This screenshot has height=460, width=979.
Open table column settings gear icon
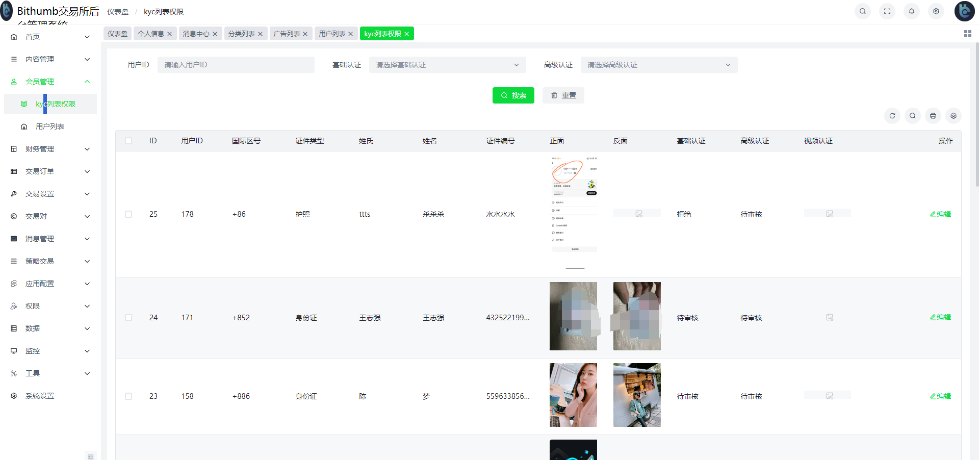[954, 116]
